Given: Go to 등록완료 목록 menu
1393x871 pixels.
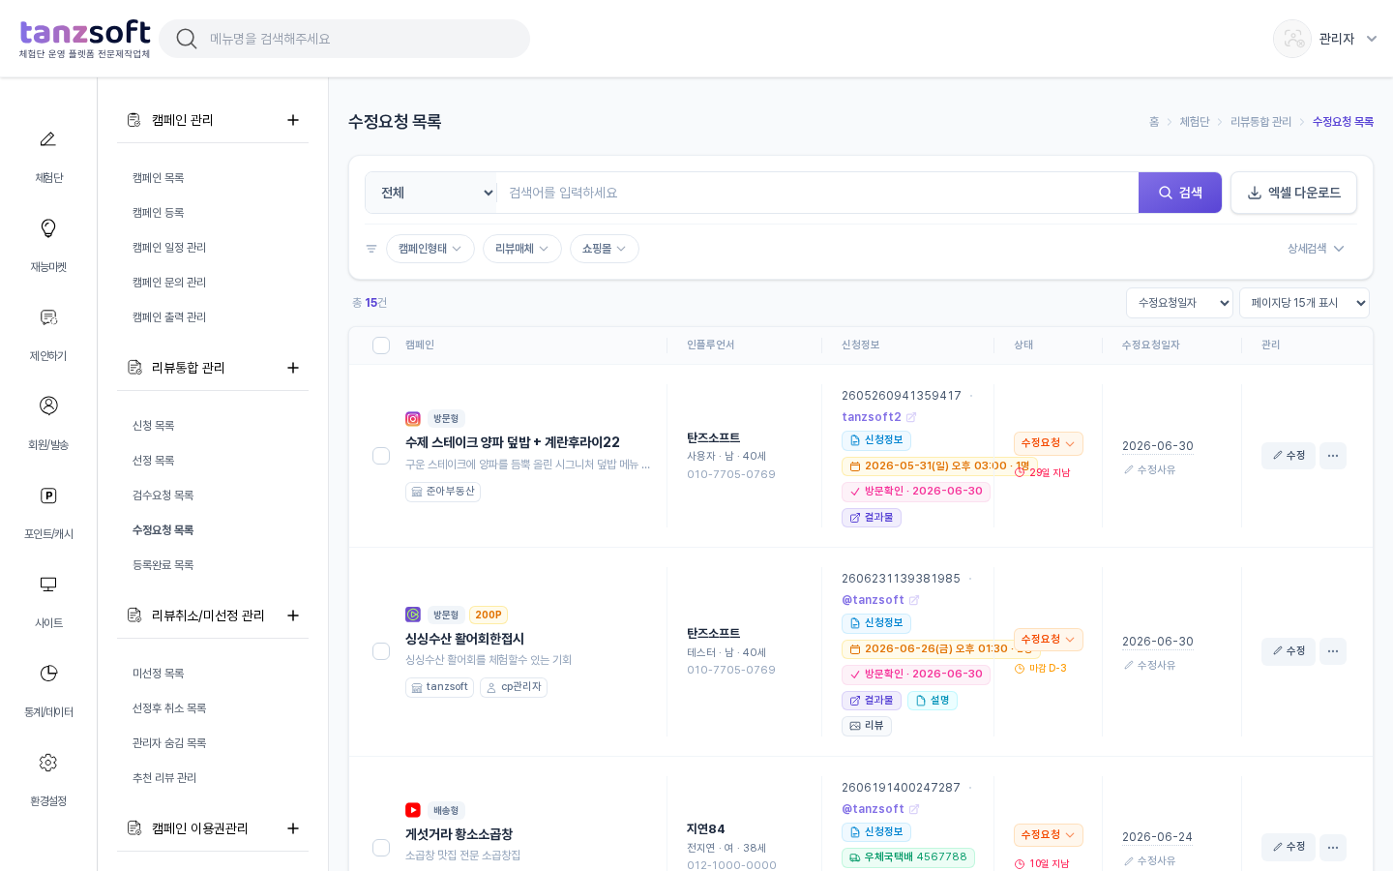Looking at the screenshot, I should click(163, 565).
